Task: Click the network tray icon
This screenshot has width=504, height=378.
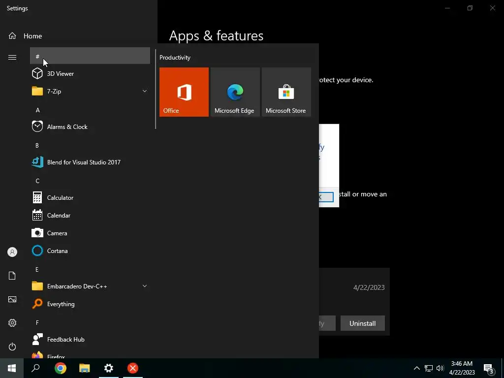Action: (429, 368)
